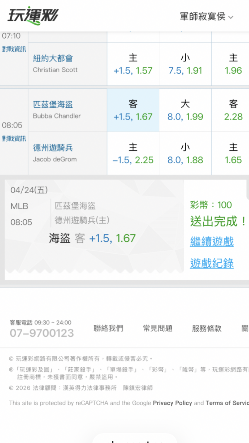Select 小 7.5, 1.91 total option
The width and height of the screenshot is (249, 443).
(x=185, y=64)
